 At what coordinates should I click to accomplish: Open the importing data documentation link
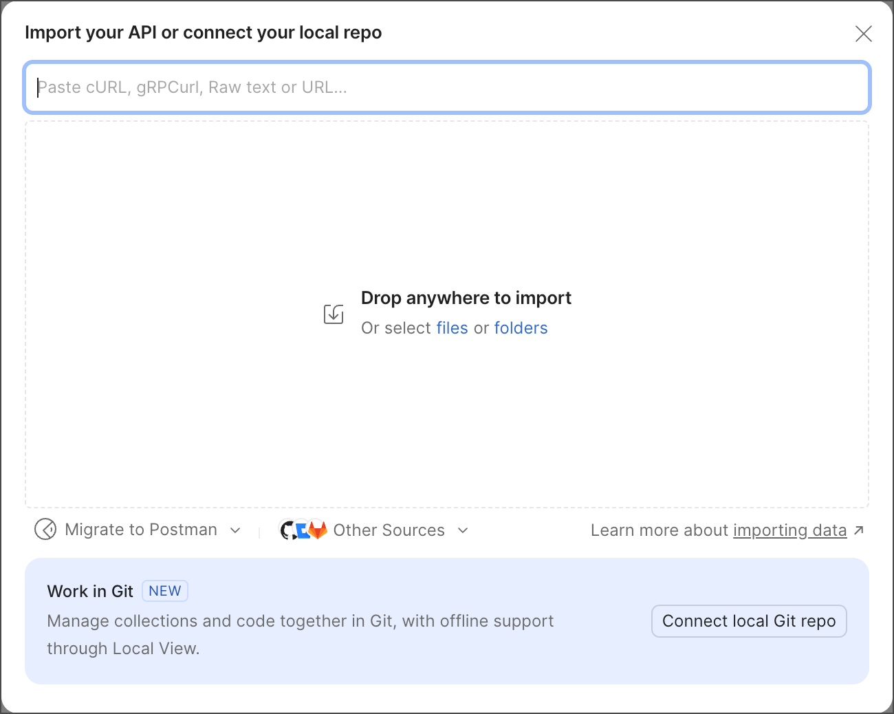789,530
